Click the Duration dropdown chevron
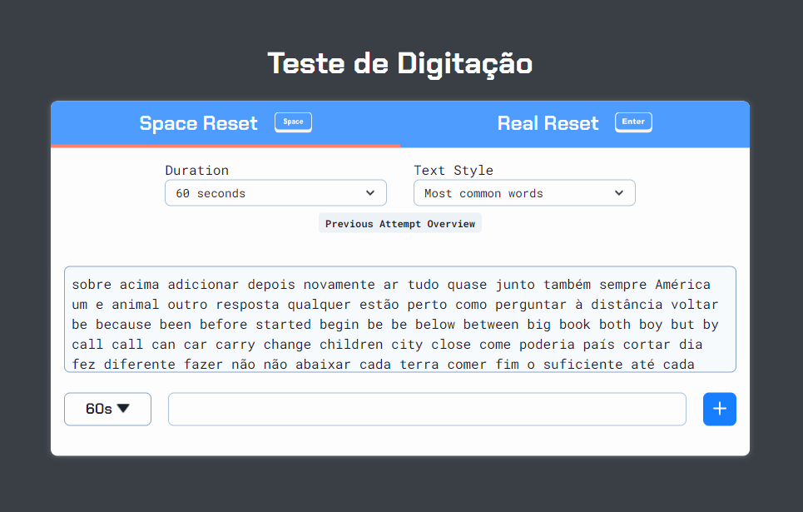Screen dimensions: 803x512 tap(370, 192)
